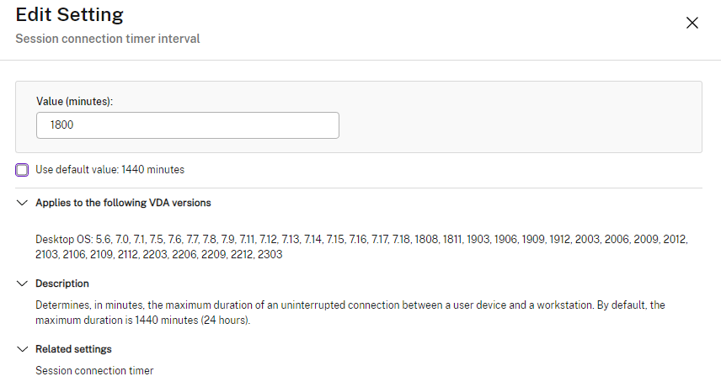Collapse the Related settings chevron
This screenshot has height=387, width=721.
pos(22,349)
